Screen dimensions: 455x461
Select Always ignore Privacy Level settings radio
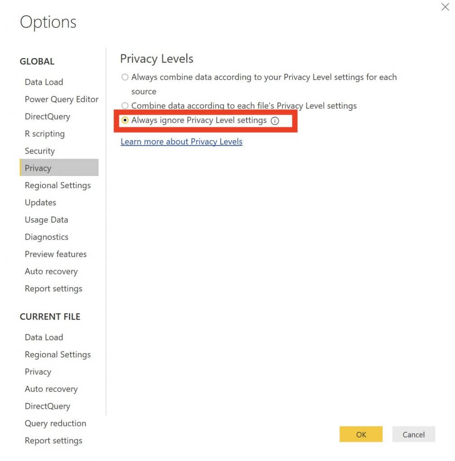click(x=125, y=120)
